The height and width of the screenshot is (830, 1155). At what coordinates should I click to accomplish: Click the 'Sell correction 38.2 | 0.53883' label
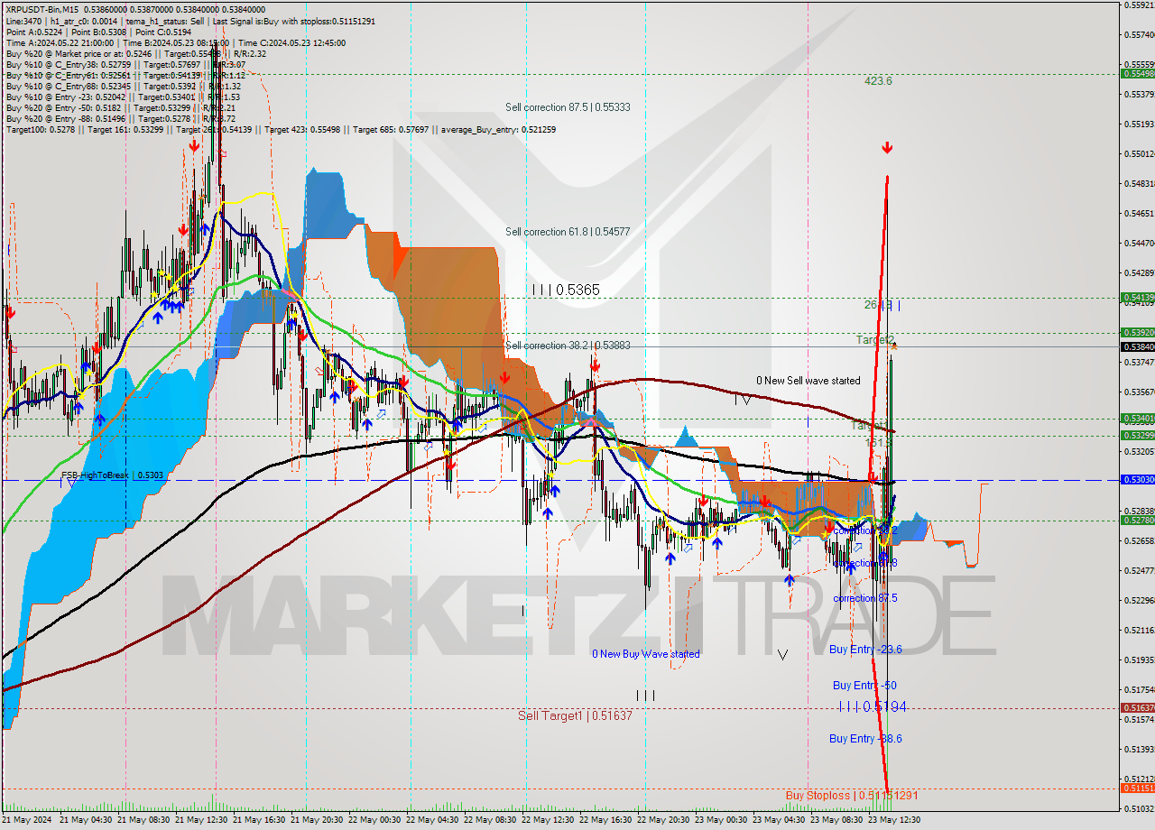[568, 346]
